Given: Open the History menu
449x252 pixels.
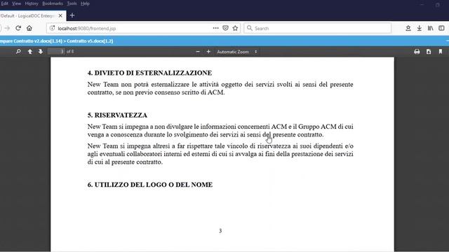Looking at the screenshot, I should pyautogui.click(x=32, y=3).
